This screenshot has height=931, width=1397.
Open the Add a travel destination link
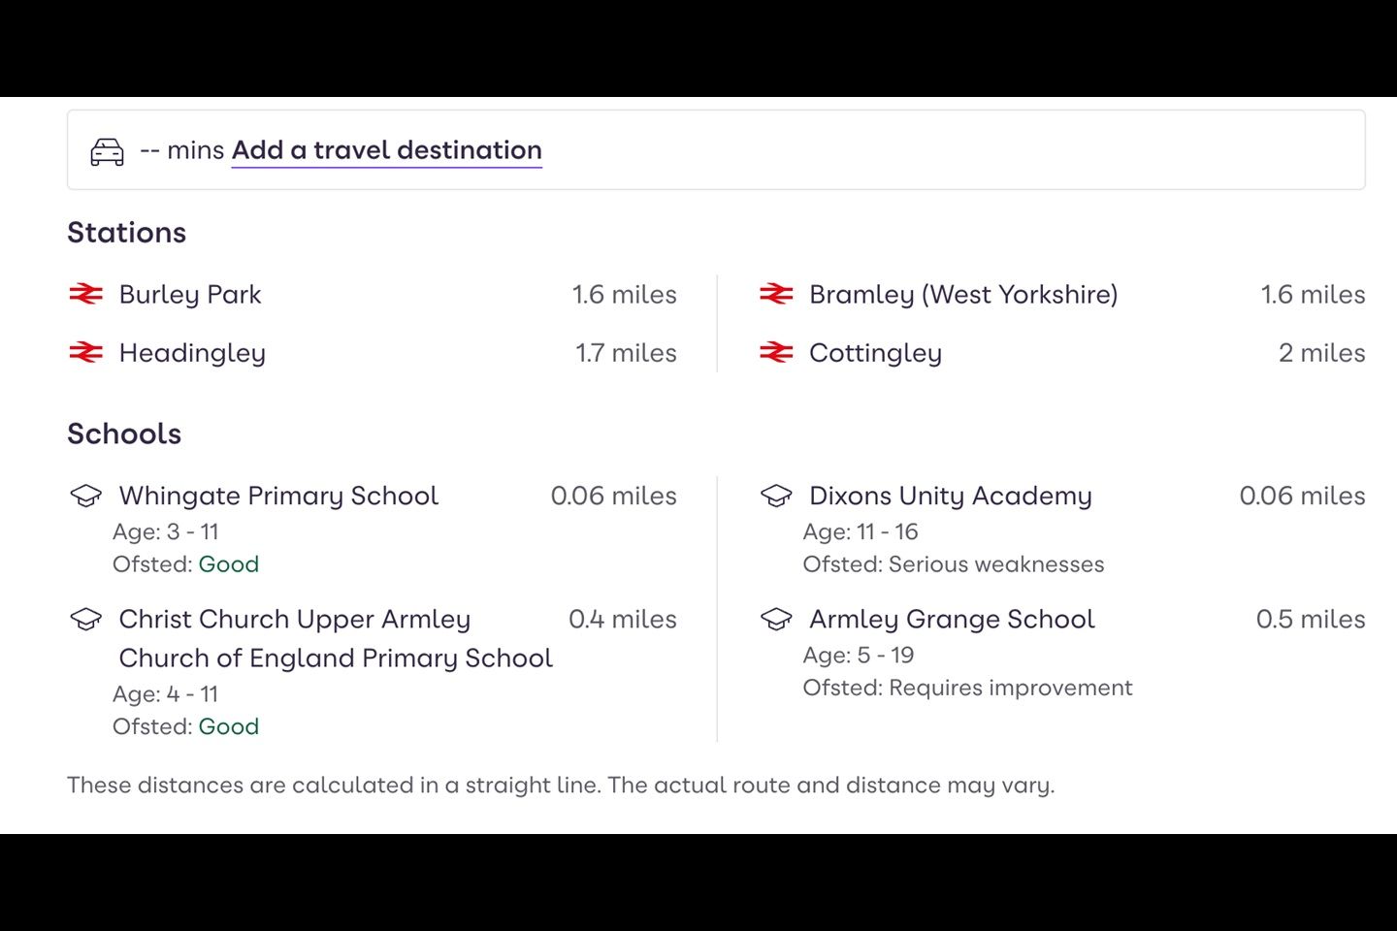click(386, 150)
